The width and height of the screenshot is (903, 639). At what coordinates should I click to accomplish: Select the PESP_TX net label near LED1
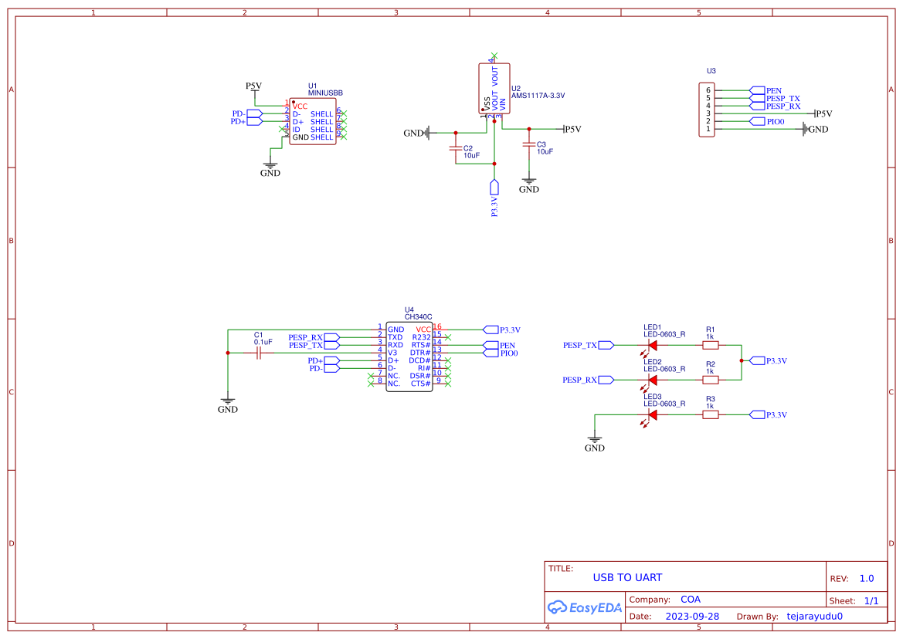pos(580,345)
